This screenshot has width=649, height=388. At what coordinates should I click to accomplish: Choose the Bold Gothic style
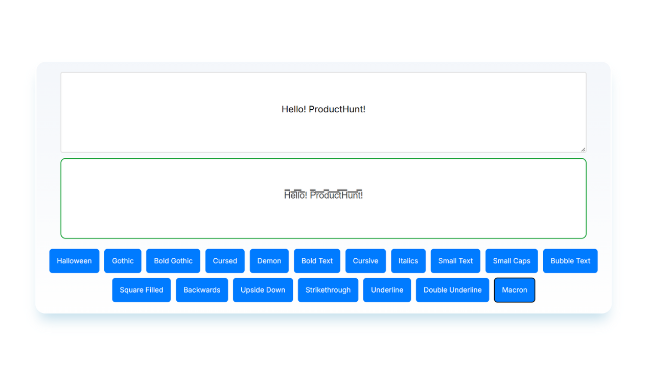click(173, 261)
